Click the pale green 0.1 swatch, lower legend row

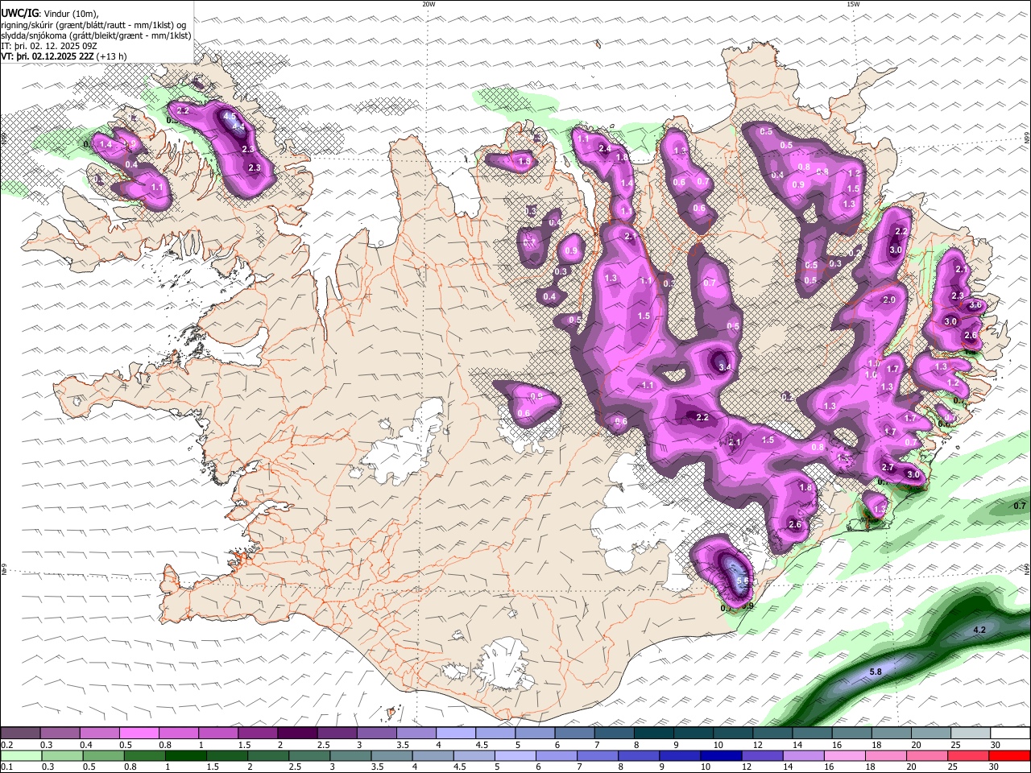pyautogui.click(x=20, y=755)
